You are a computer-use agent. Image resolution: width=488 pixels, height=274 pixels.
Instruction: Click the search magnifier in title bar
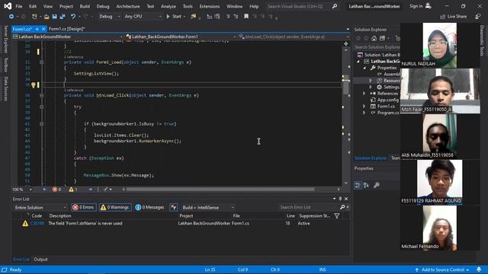click(335, 6)
